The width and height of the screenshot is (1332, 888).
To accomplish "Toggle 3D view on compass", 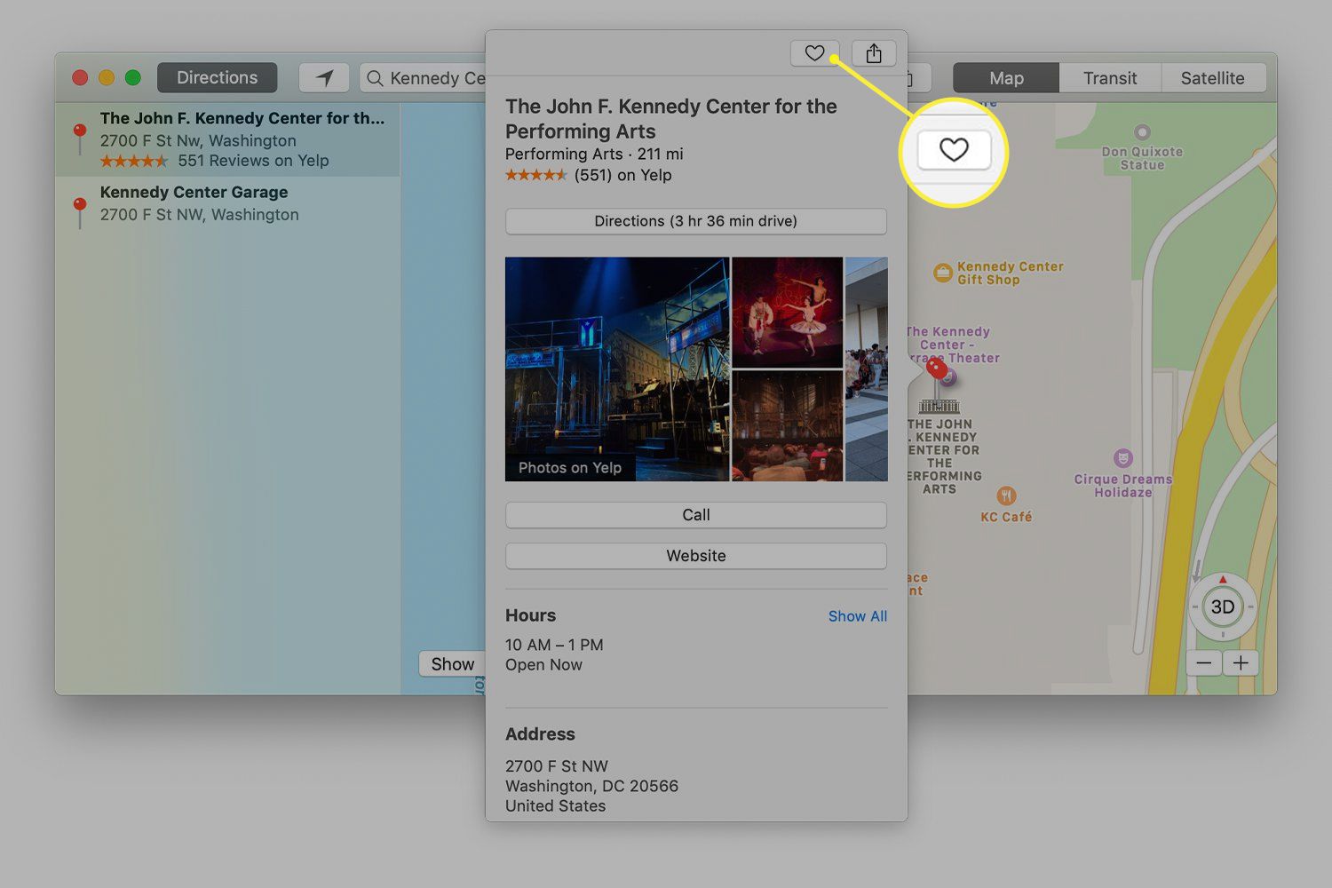I will [1223, 607].
